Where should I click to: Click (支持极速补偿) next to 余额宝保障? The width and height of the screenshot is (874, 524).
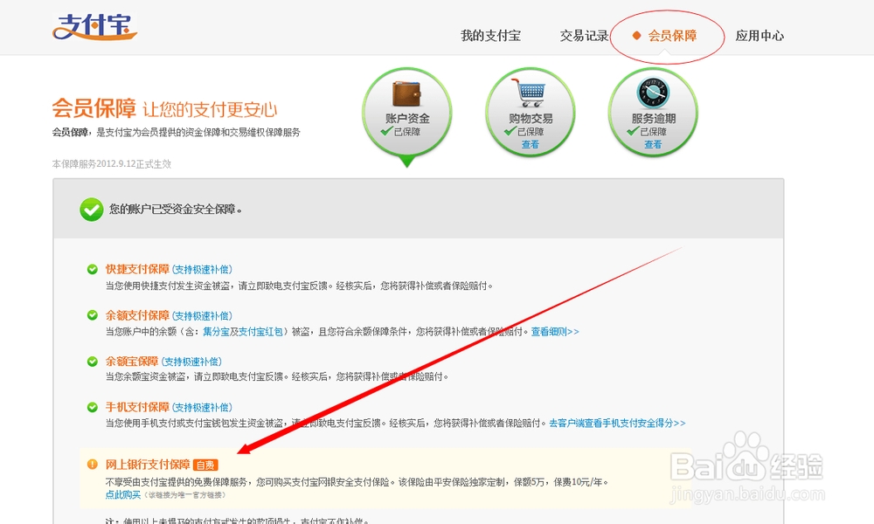191,362
